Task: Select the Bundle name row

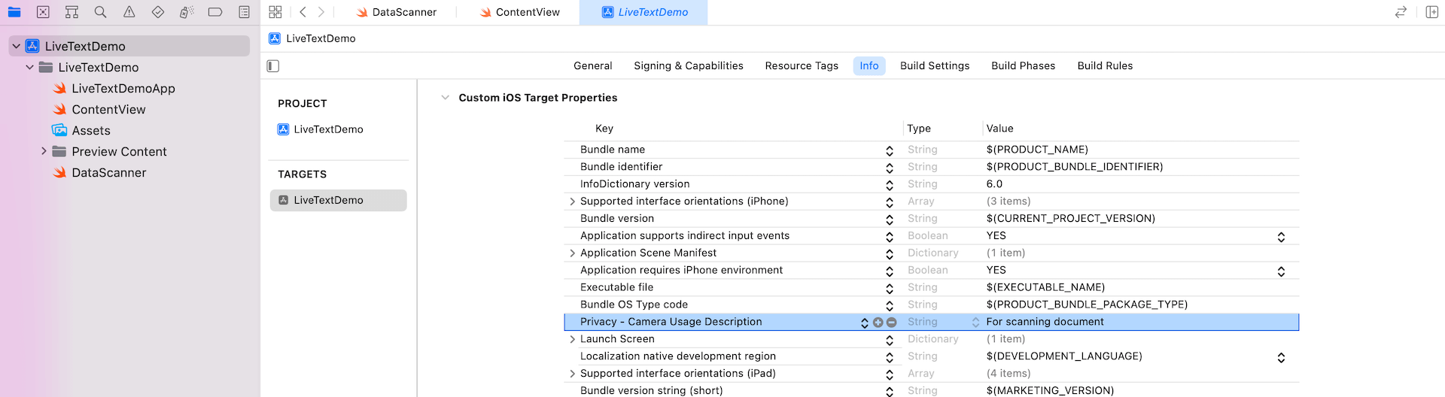Action: (x=931, y=150)
